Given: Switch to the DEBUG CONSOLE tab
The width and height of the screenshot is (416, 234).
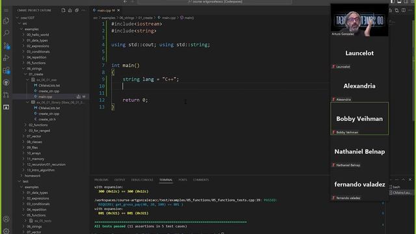Looking at the screenshot, I should pos(142,179).
